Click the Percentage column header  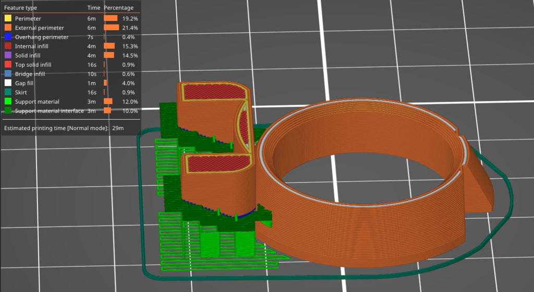click(119, 7)
